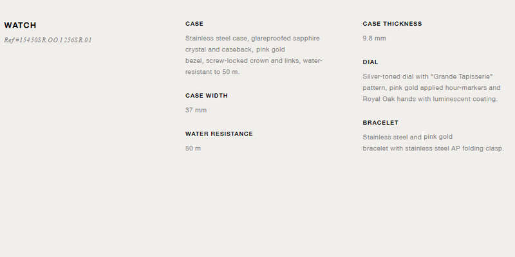The image size is (515, 257).
Task: Click the Grande Tapisserie dial description
Action: (431, 87)
